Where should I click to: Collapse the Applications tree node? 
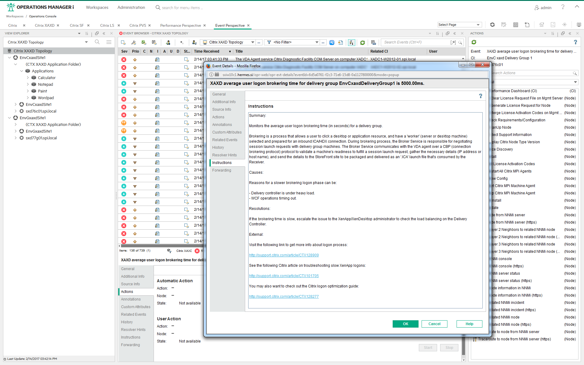click(22, 71)
